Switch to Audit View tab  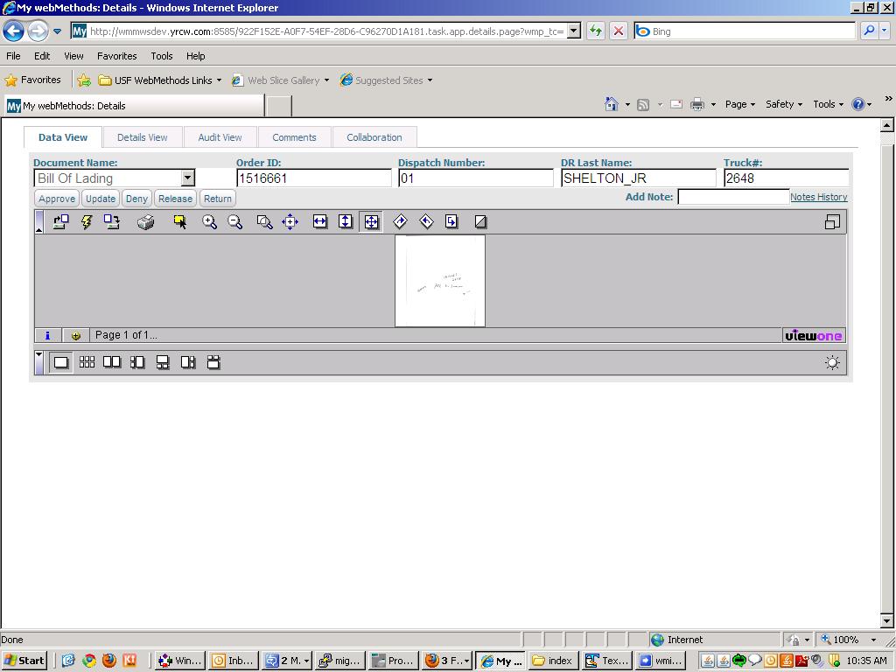220,137
